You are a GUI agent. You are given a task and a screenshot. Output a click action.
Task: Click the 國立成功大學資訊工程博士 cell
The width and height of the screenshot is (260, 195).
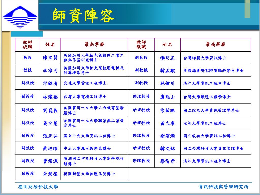pyautogui.click(x=216, y=136)
